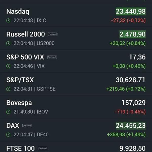152x152 pixels.
Task: Click the clock icon under Bovespa
Action: click(x=8, y=112)
